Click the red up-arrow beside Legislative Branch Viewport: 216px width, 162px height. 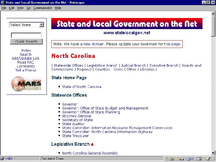click(x=92, y=144)
